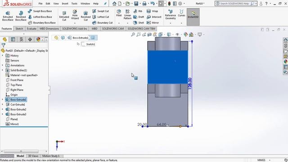Open the Curves tool
This screenshot has height=162, width=288.
(181, 13)
